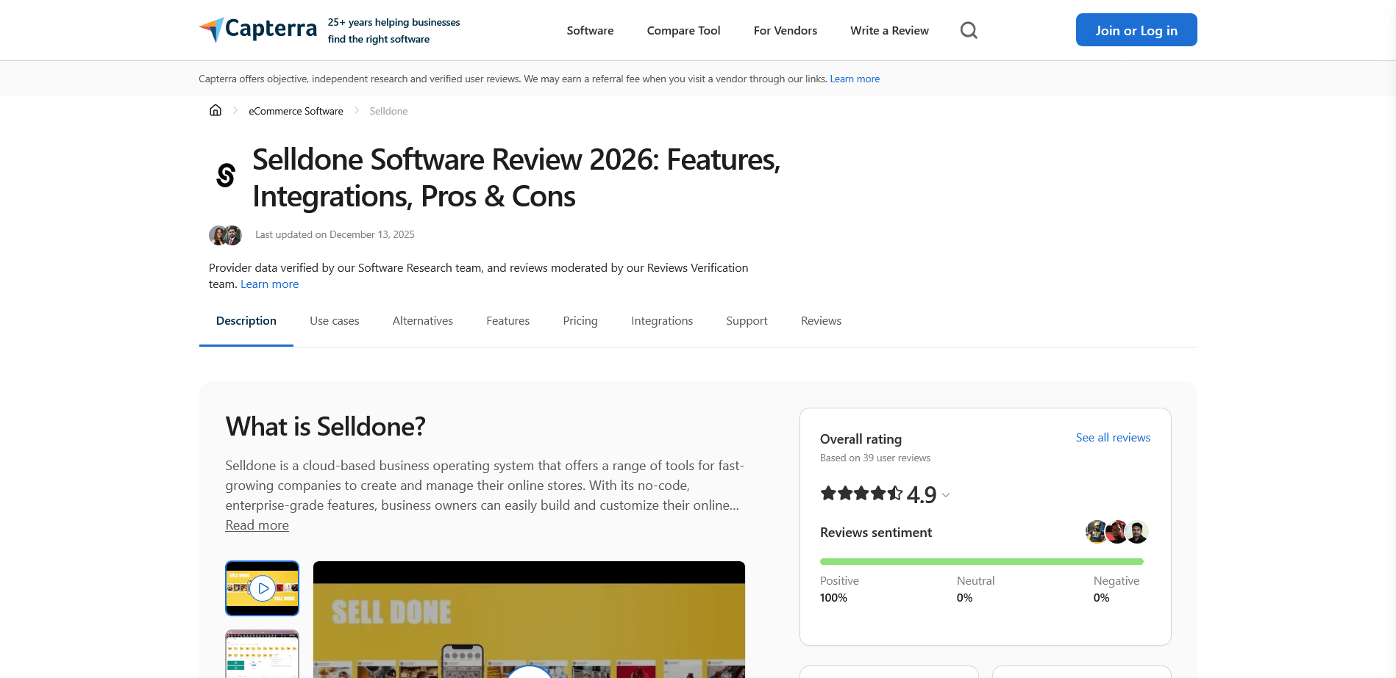
Task: Switch to the Use cases tab
Action: 335,321
